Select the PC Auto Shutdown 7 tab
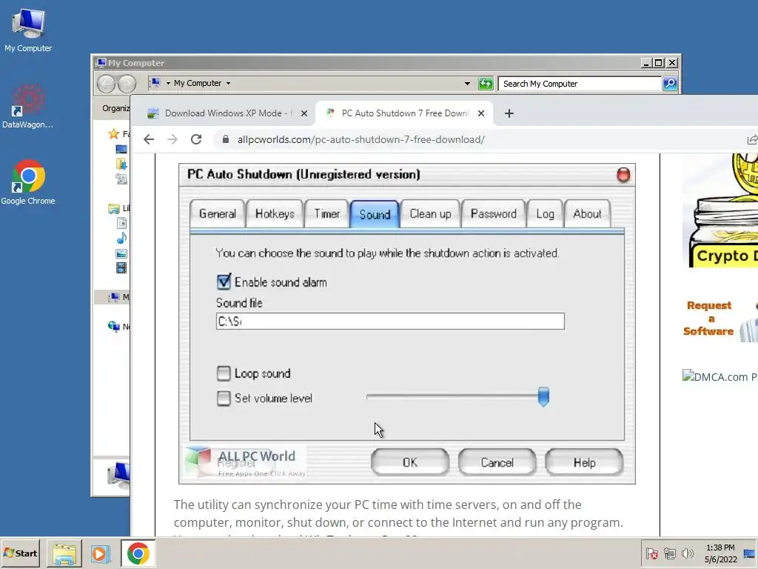The height and width of the screenshot is (569, 758). point(404,113)
